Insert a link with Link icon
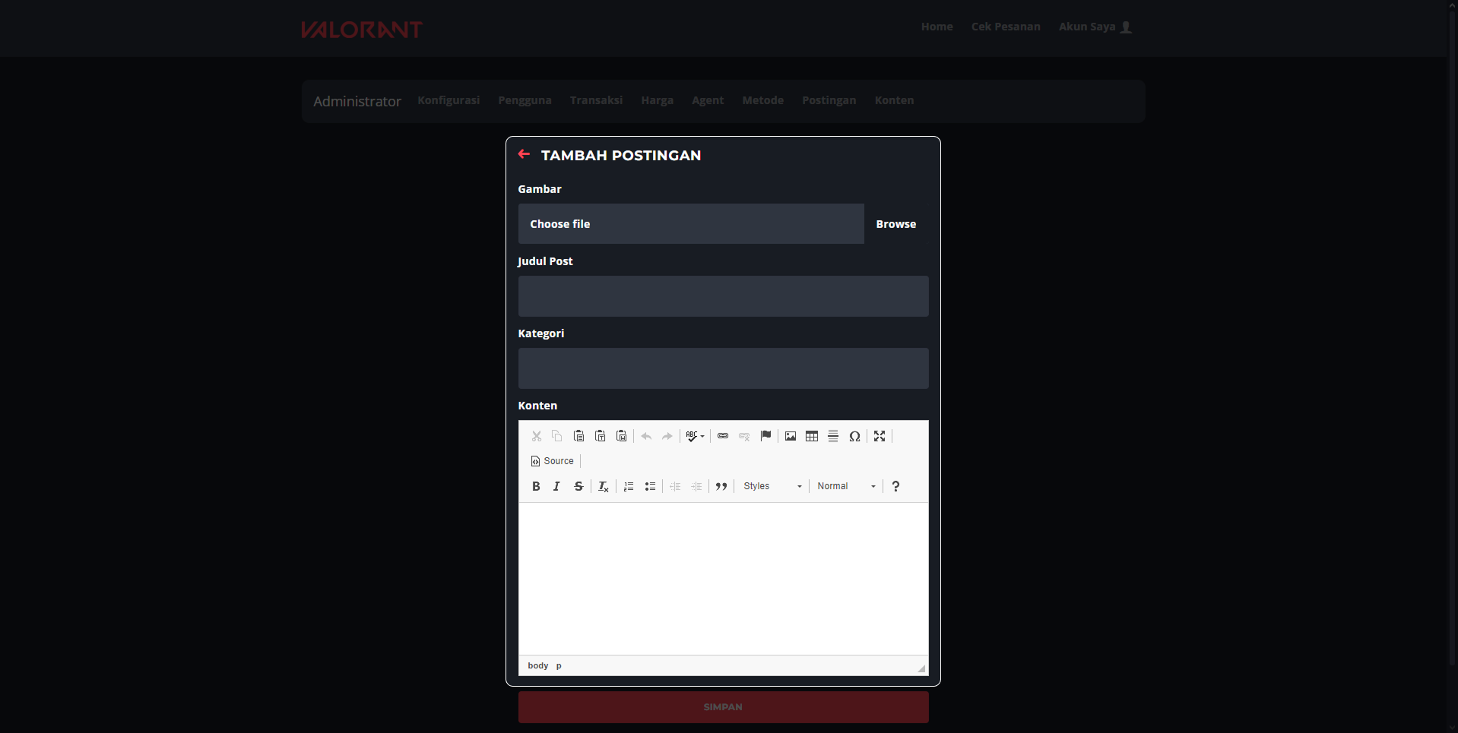Screen dimensions: 1458x733 (x=723, y=436)
